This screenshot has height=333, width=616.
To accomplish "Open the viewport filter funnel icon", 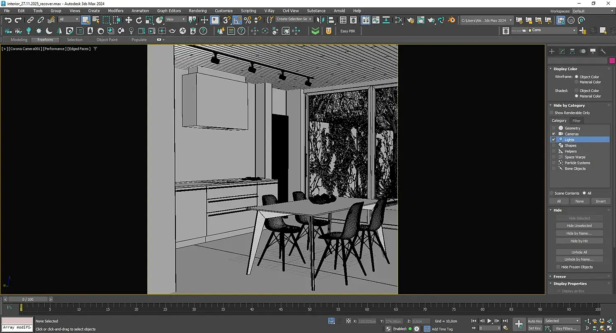I will coord(95,49).
